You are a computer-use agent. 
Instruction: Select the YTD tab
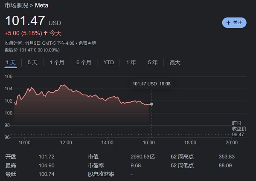(108, 63)
